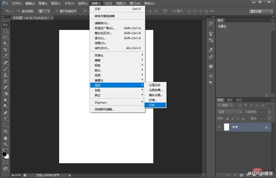Click the 背景 layer thumbnail
This screenshot has height=178, width=276.
tap(227, 127)
